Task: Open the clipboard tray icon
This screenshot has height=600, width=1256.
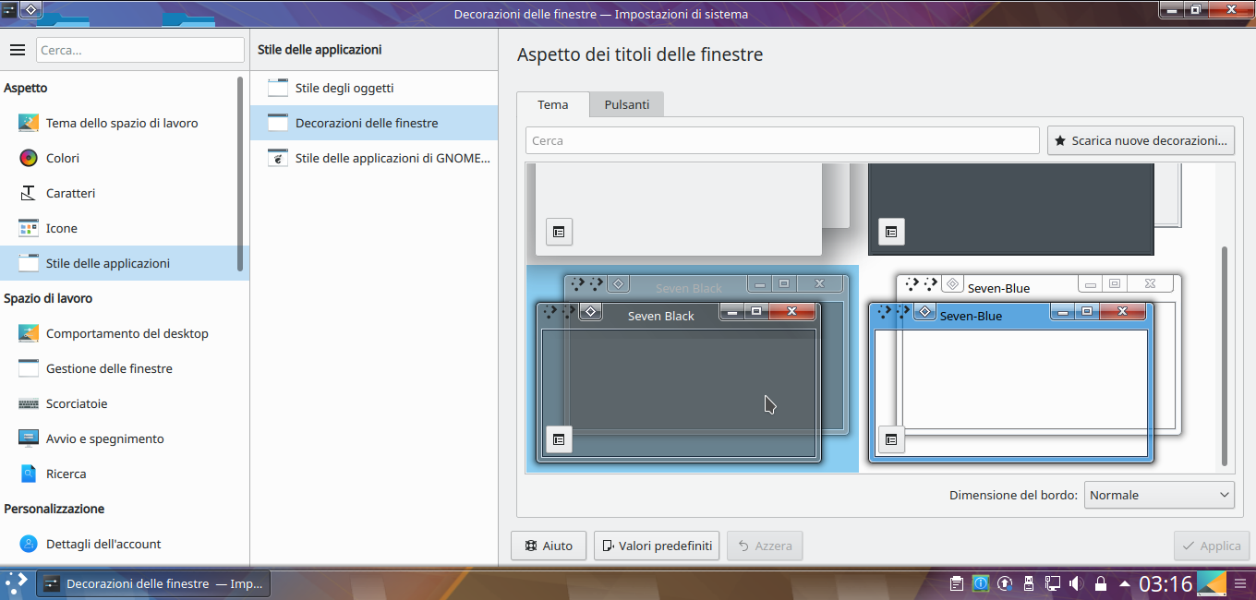Action: point(957,583)
